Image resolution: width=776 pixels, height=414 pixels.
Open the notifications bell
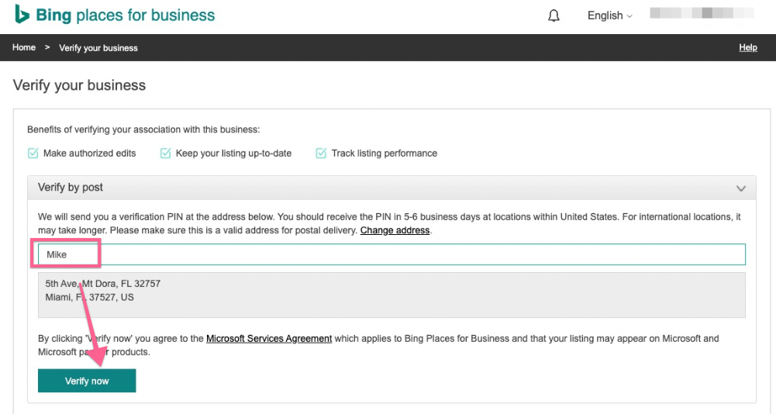pyautogui.click(x=554, y=16)
